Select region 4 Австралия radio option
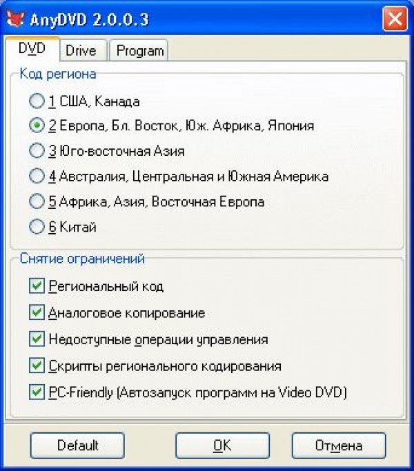The height and width of the screenshot is (471, 414). [37, 176]
